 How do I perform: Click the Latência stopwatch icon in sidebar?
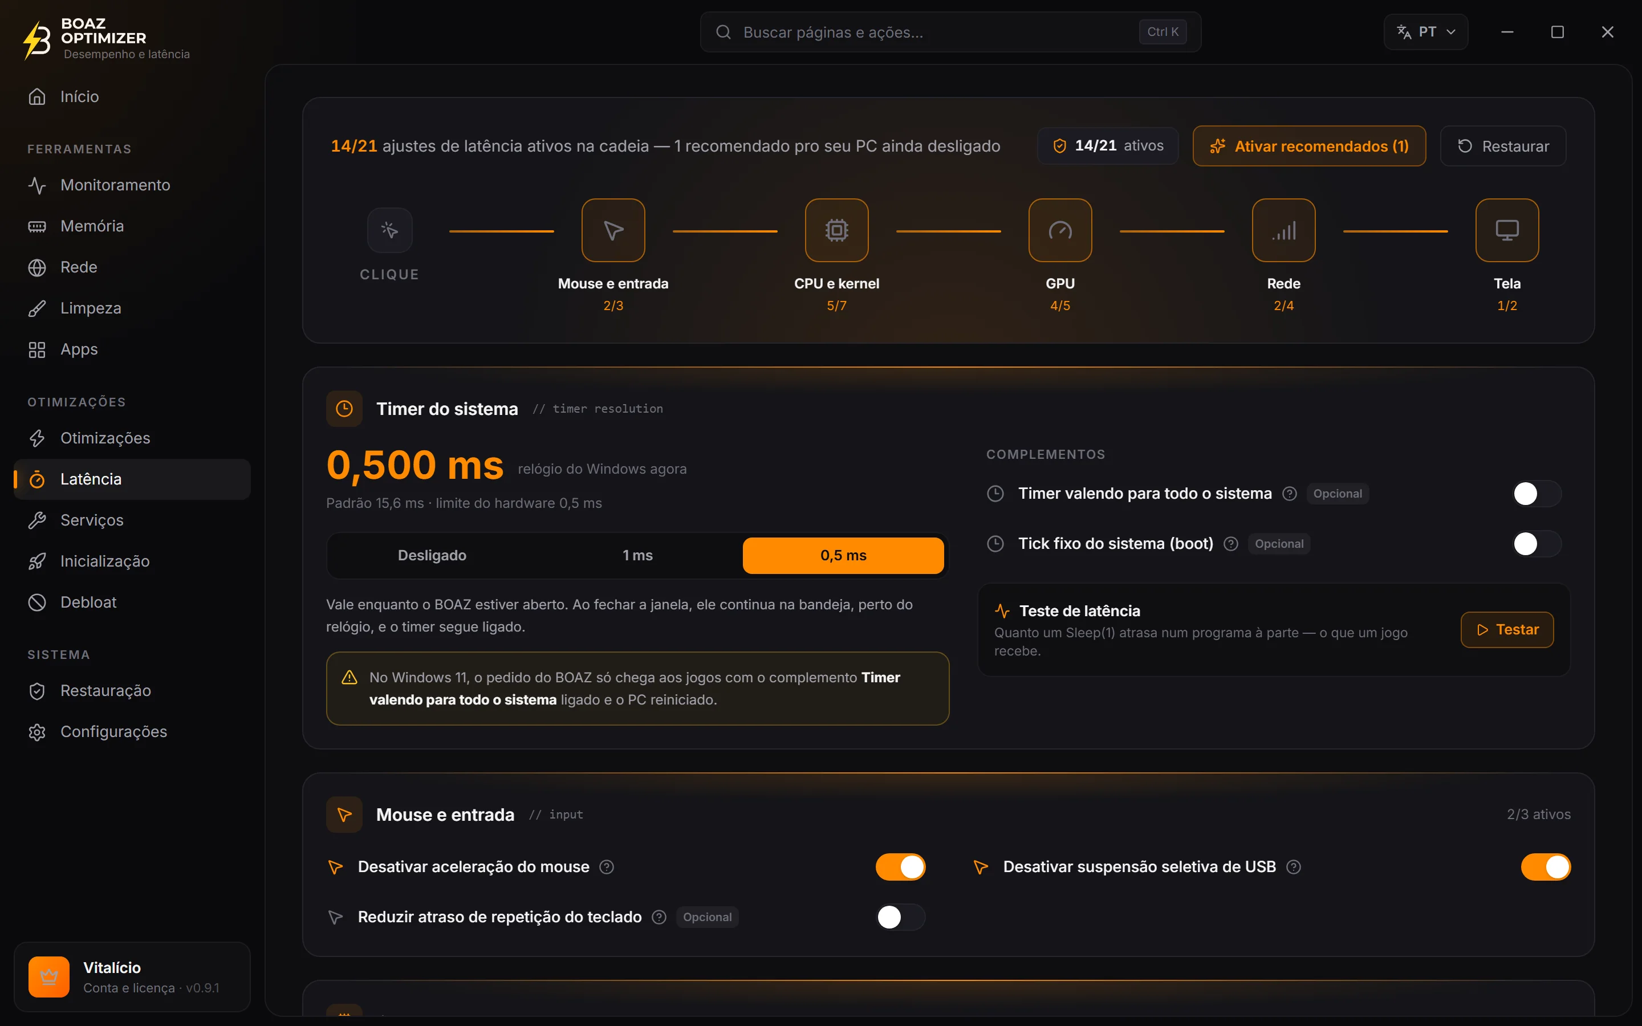coord(36,480)
